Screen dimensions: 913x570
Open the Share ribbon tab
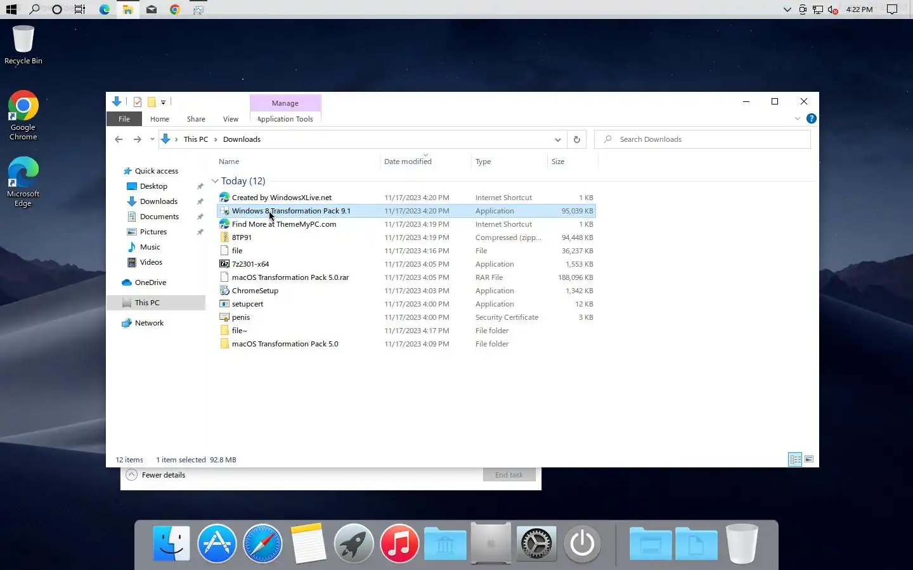point(196,119)
